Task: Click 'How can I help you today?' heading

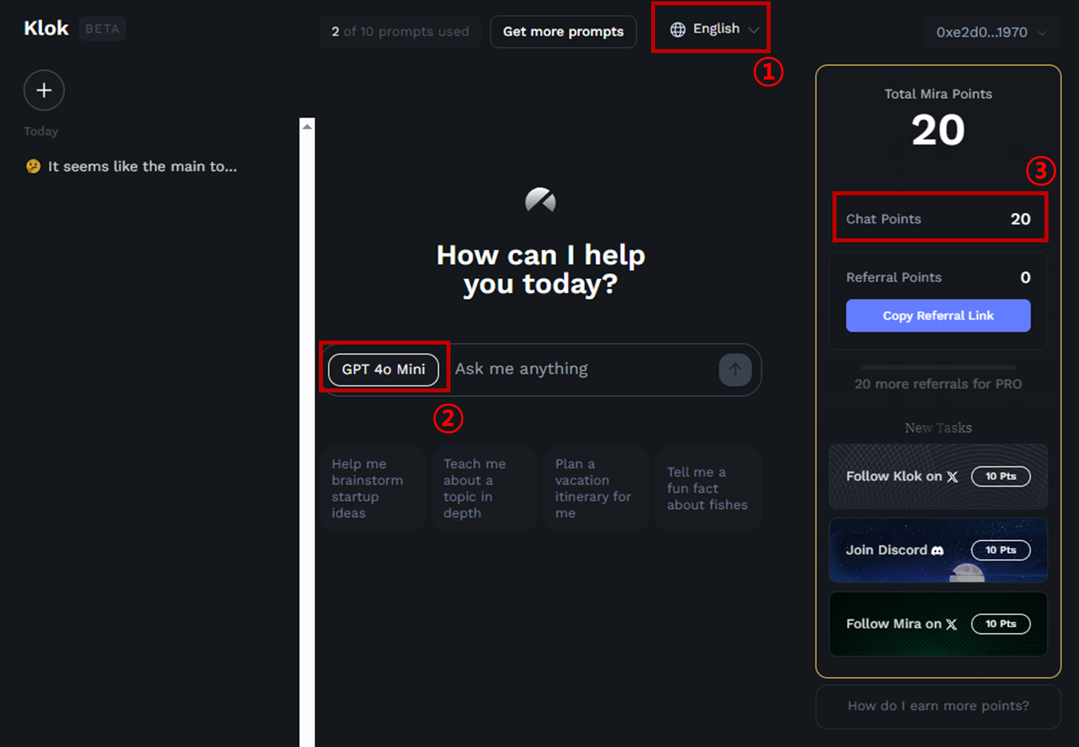Action: coord(541,270)
